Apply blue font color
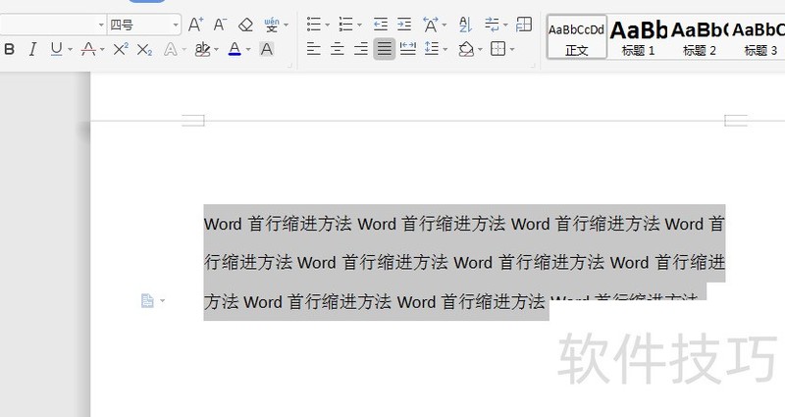Viewport: 785px width, 417px height. click(235, 49)
